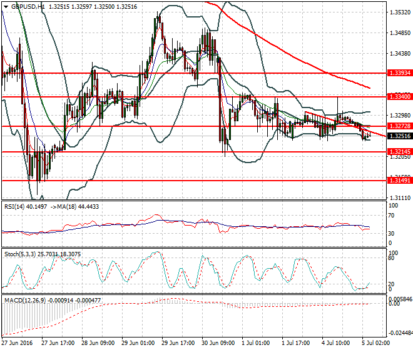Click the 27 Jun 2016 time axis label
Image resolution: width=413 pixels, height=350 pixels.
coord(17,343)
